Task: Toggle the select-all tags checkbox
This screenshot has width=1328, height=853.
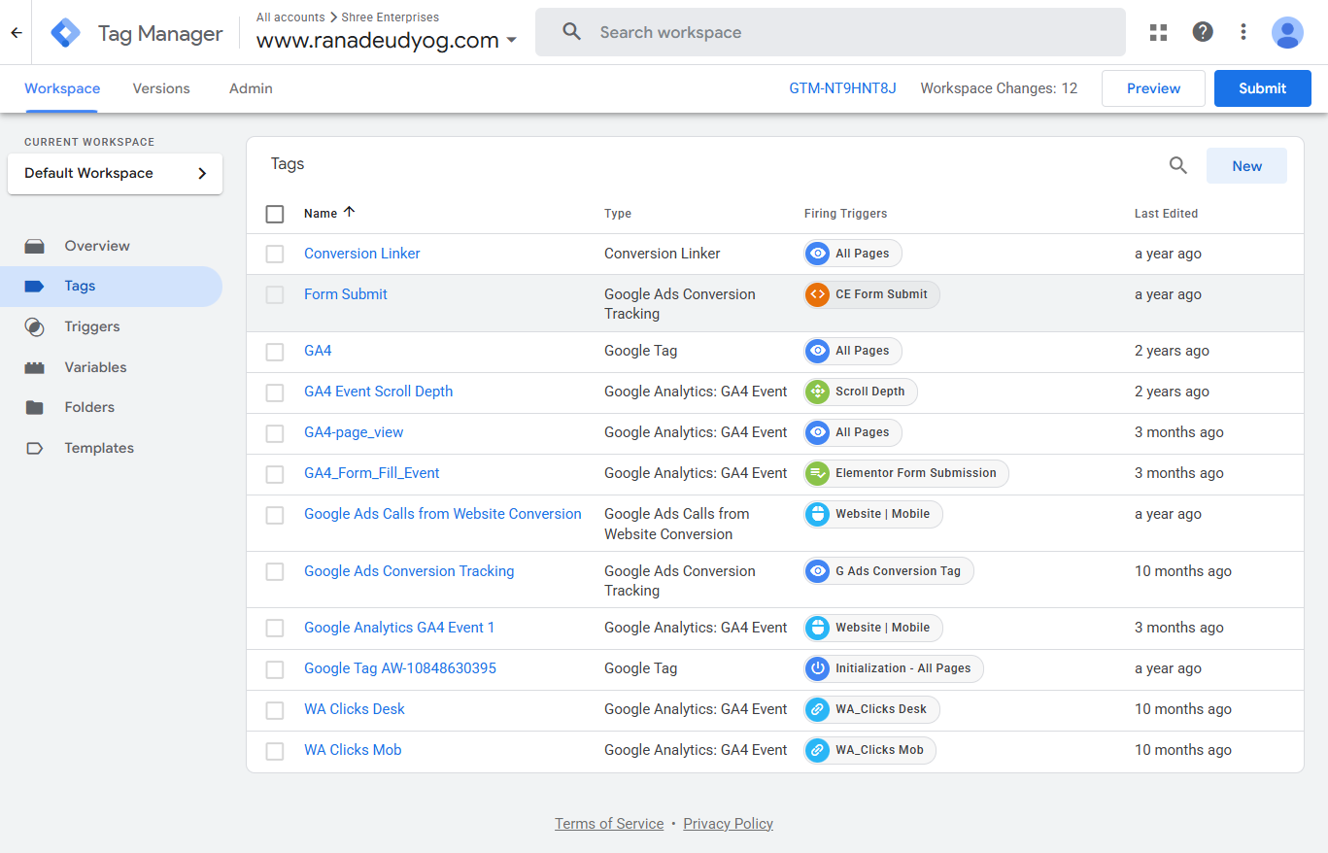Action: pos(275,214)
